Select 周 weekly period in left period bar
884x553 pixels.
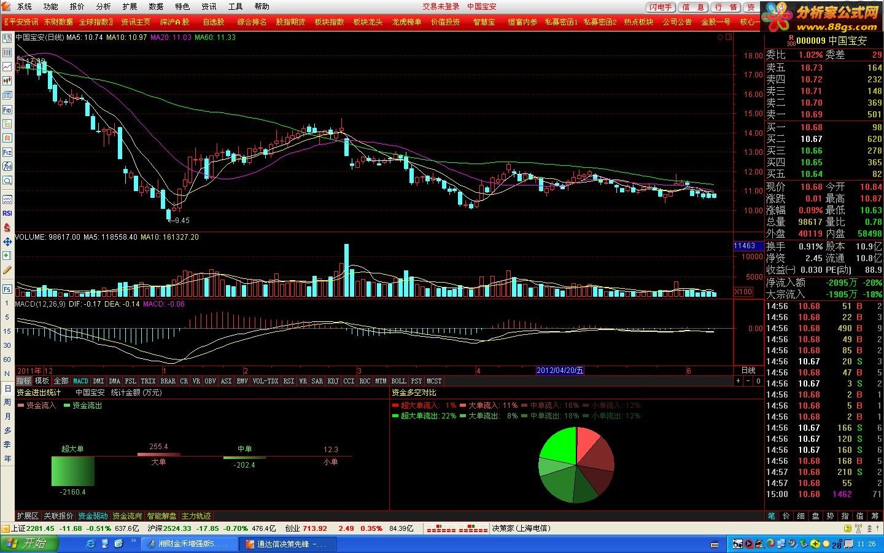coord(7,402)
